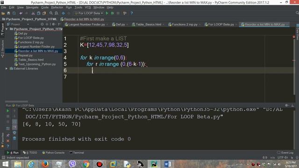Click the Pause icon in Run panel
The height and width of the screenshot is (168, 299).
pyautogui.click(x=8, y=122)
